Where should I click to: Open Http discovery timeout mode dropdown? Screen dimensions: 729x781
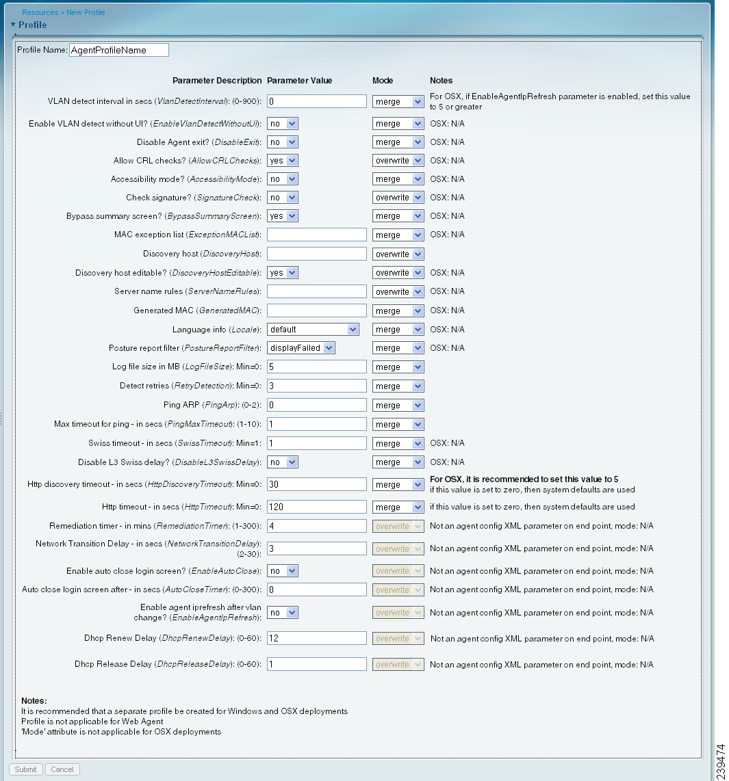point(398,485)
